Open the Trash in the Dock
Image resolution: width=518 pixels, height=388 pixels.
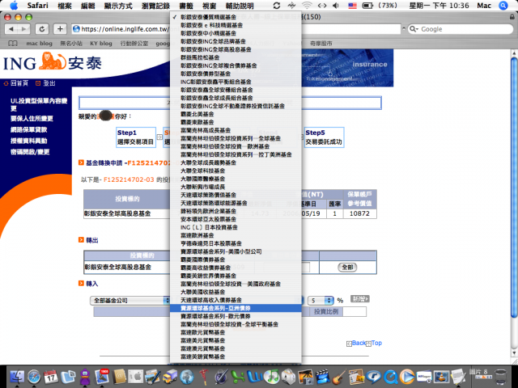point(501,377)
